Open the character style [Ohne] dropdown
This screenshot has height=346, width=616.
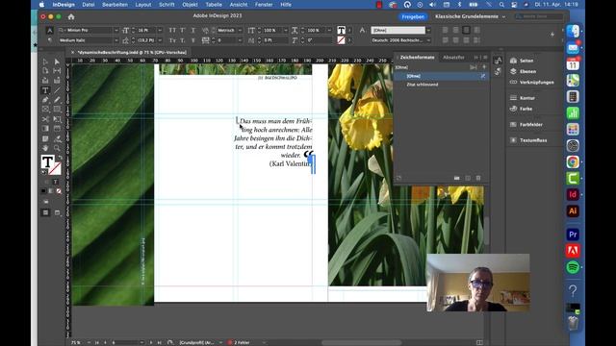[428, 30]
